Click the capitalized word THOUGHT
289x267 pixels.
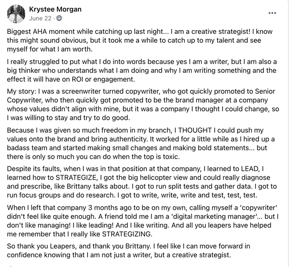point(195,130)
